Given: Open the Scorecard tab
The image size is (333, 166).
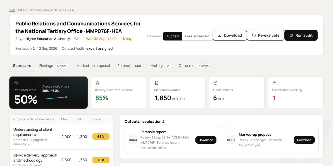Looking at the screenshot, I should point(22,66).
